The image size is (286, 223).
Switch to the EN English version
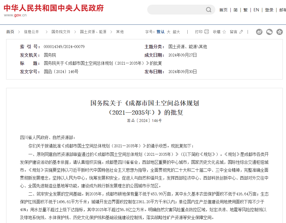coord(256,10)
